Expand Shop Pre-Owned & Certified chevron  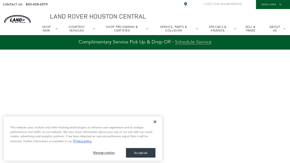point(147,29)
